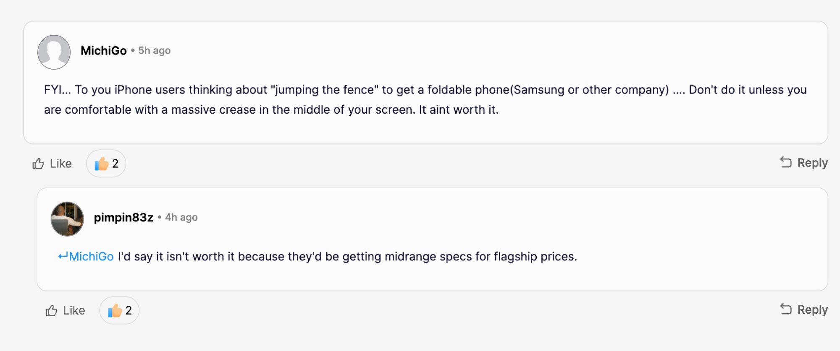Click the '5h ago' timestamp
Screen dimensions: 840x351
pyautogui.click(x=154, y=51)
